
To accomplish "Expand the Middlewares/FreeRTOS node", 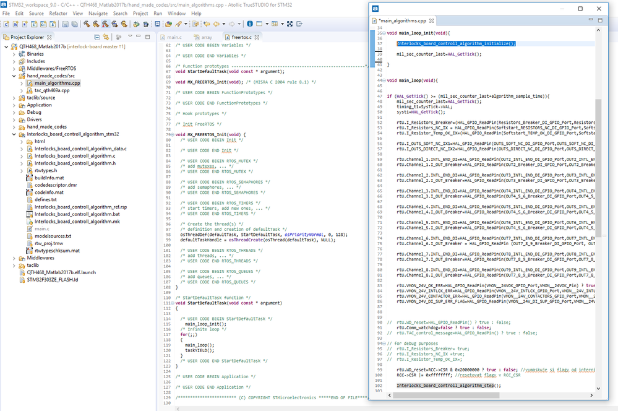I will tap(14, 69).
